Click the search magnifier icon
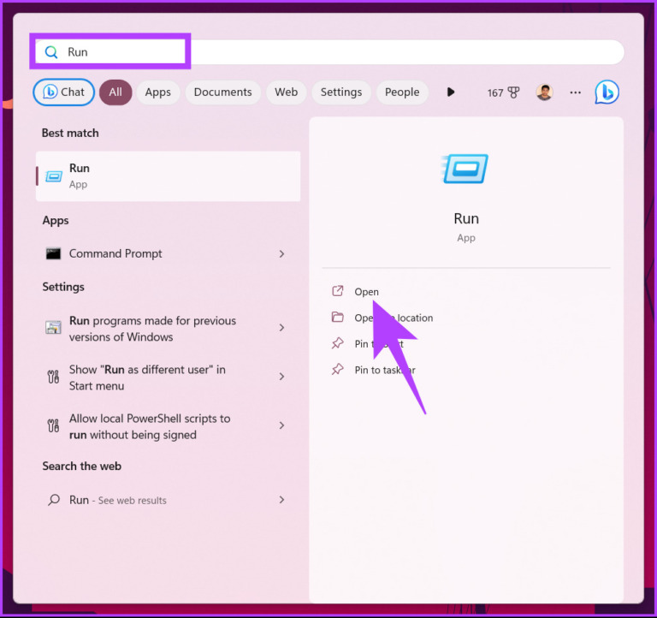Screen dimensions: 657x618 tap(51, 52)
